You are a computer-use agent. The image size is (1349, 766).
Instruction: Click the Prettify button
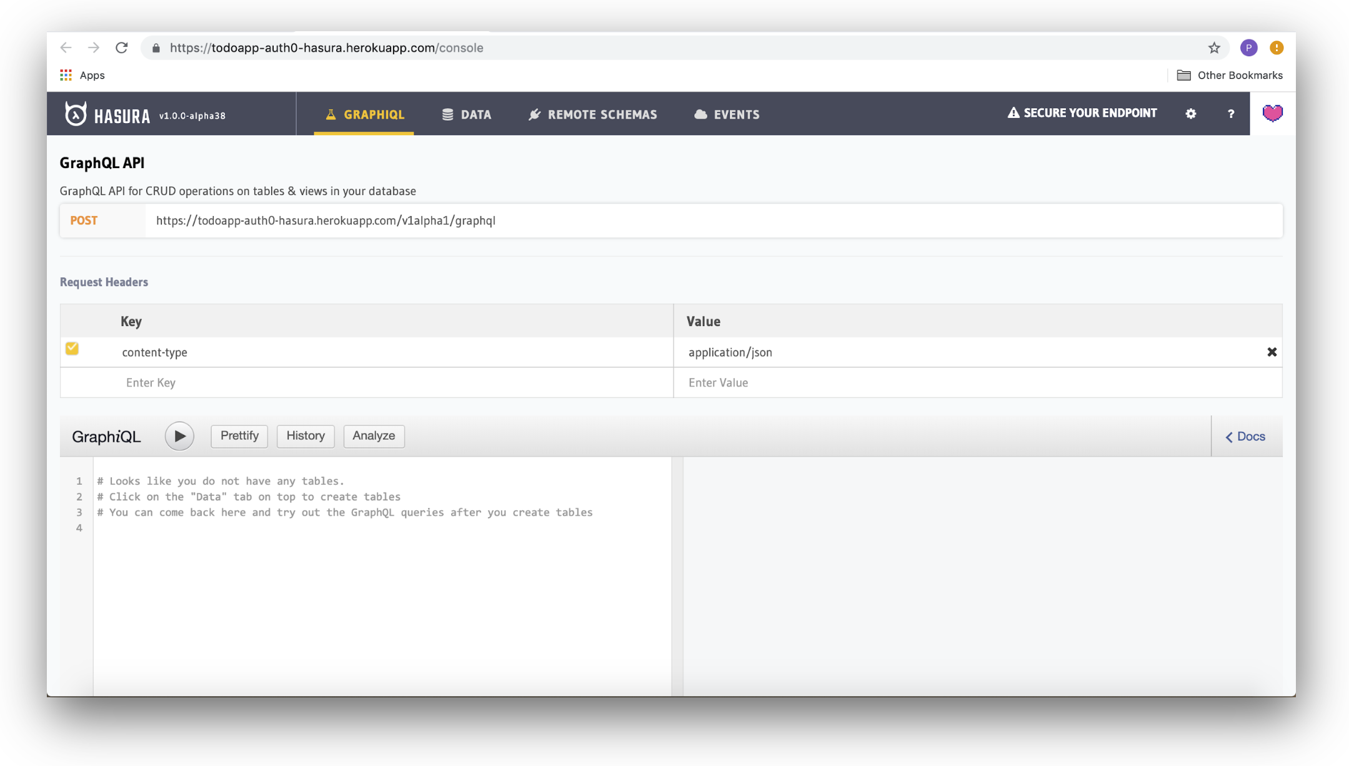tap(239, 435)
